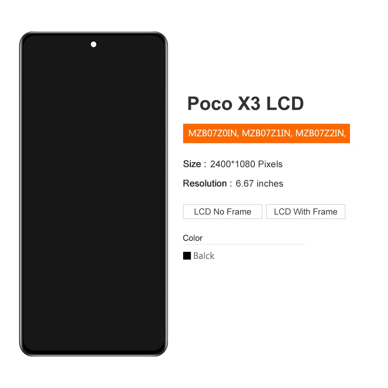
Task: Click the divider line under Color
Action: click(244, 244)
